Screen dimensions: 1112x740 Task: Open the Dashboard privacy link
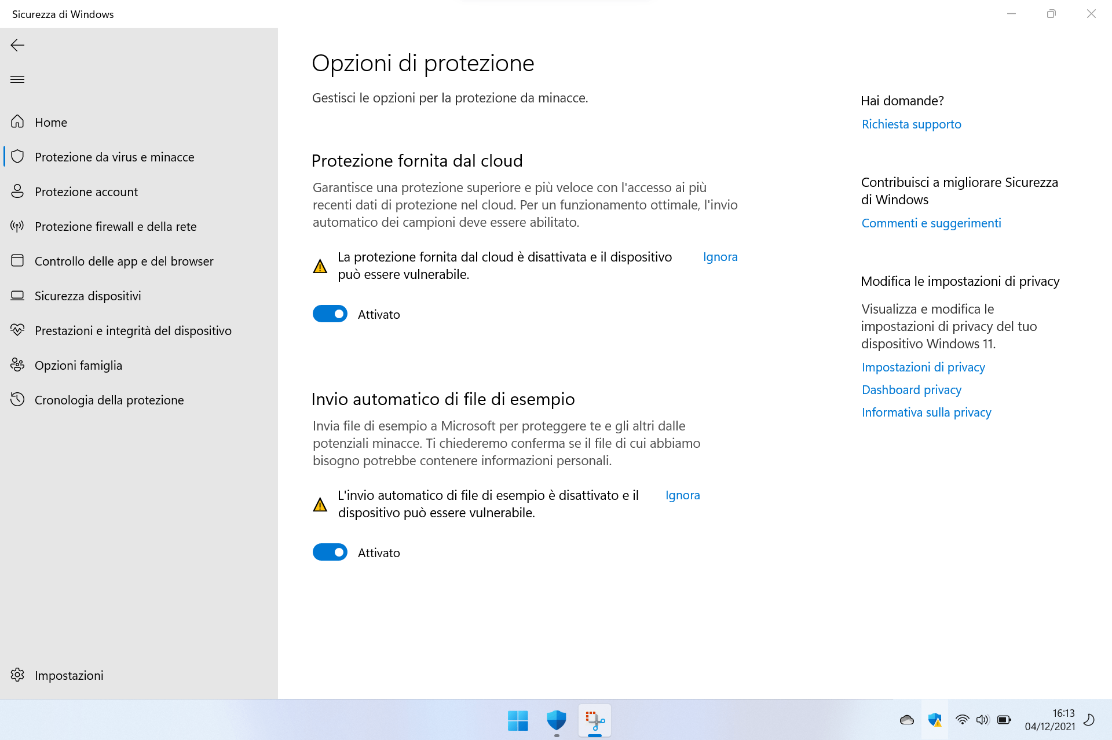(911, 390)
